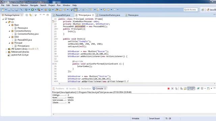Open the Source menu
The height and width of the screenshot is (121, 216).
tap(15, 5)
